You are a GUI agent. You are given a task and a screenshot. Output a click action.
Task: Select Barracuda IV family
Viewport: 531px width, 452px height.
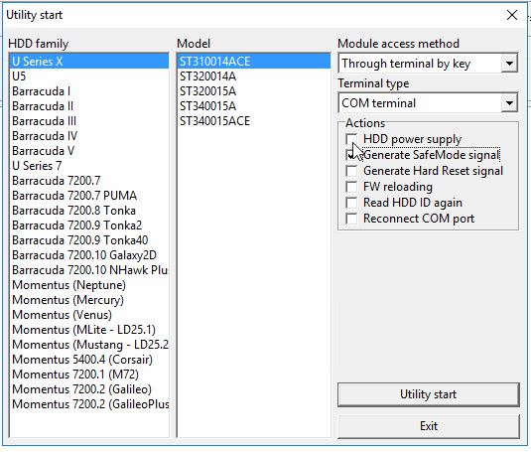[x=89, y=136]
